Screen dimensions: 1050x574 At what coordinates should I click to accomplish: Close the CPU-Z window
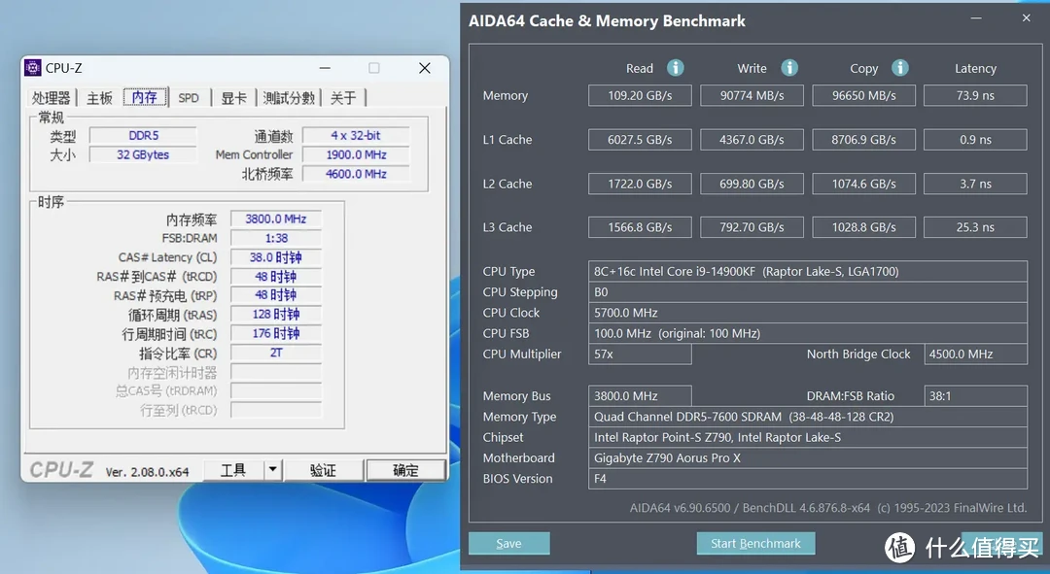click(425, 68)
